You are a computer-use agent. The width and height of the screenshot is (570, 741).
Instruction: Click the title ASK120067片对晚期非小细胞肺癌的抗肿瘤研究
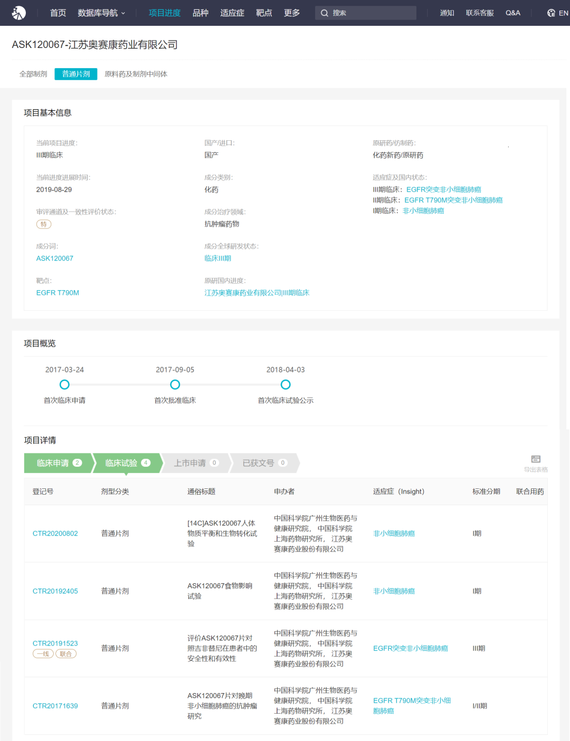pyautogui.click(x=222, y=706)
